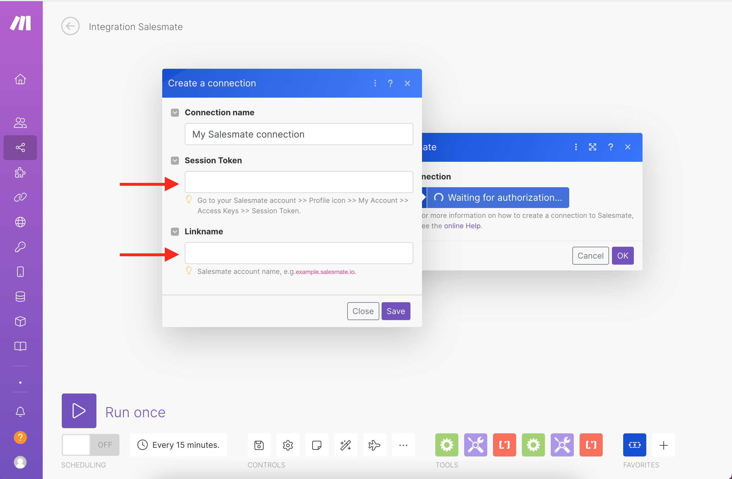Click Cancel in the Salesmate module window
The height and width of the screenshot is (479, 732).
[591, 256]
